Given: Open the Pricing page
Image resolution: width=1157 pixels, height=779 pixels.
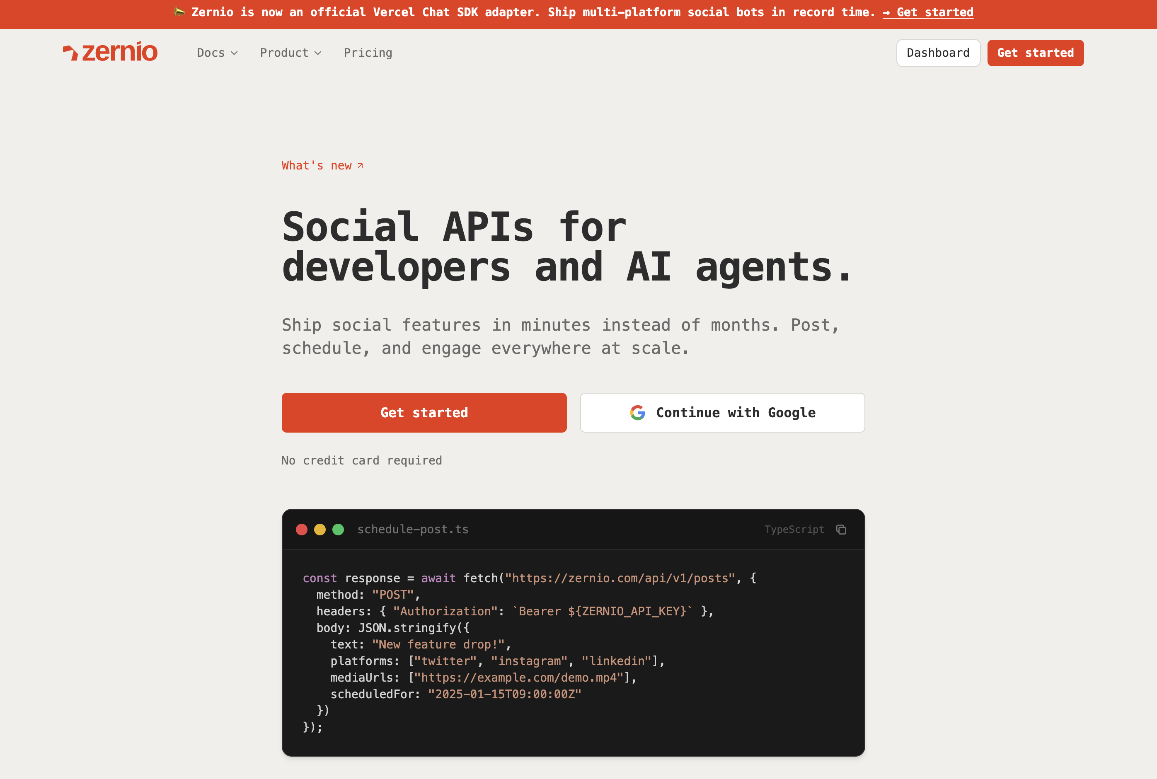Looking at the screenshot, I should tap(368, 53).
